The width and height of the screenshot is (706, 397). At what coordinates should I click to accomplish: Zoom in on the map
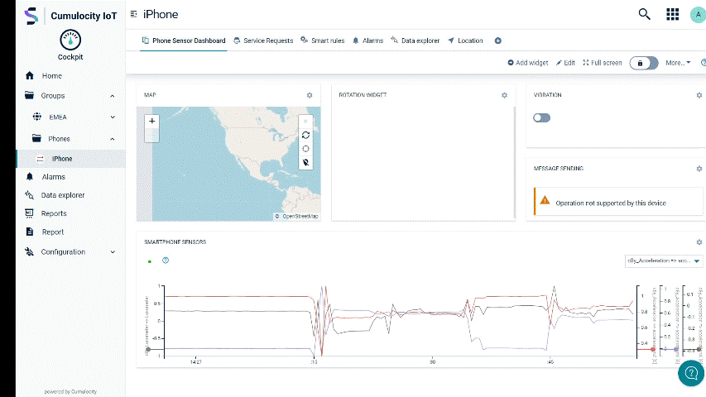[151, 121]
